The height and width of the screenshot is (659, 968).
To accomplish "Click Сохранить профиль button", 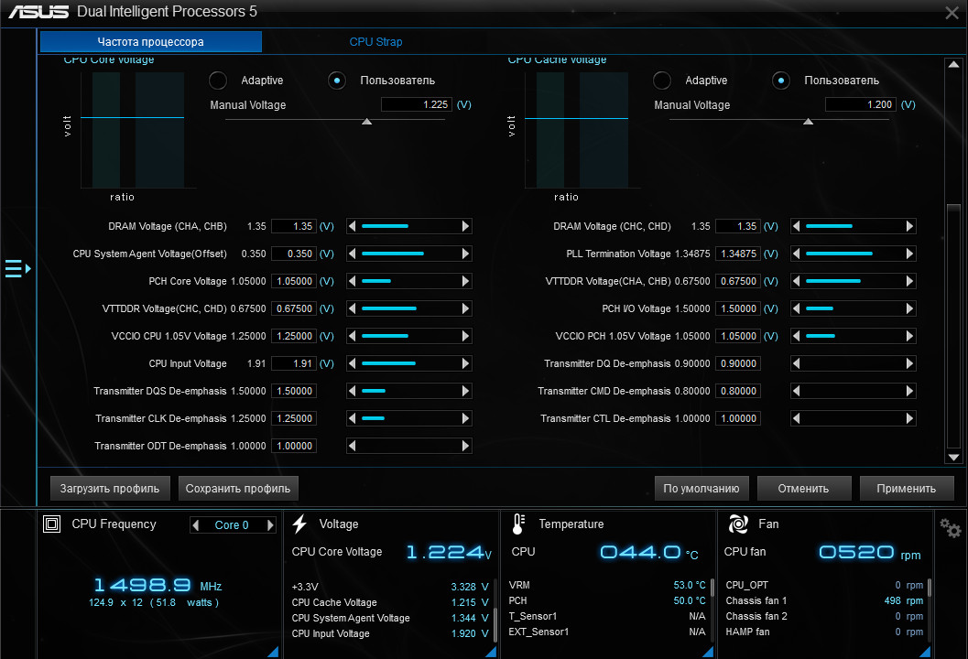I will [x=238, y=488].
